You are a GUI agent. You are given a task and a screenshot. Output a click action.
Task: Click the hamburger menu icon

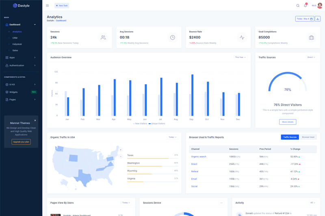47,6
